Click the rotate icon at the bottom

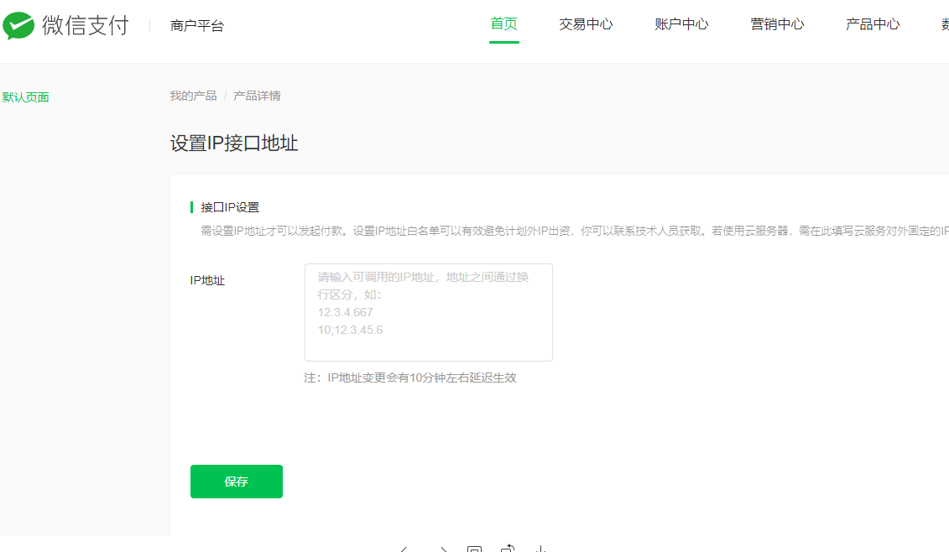click(508, 549)
